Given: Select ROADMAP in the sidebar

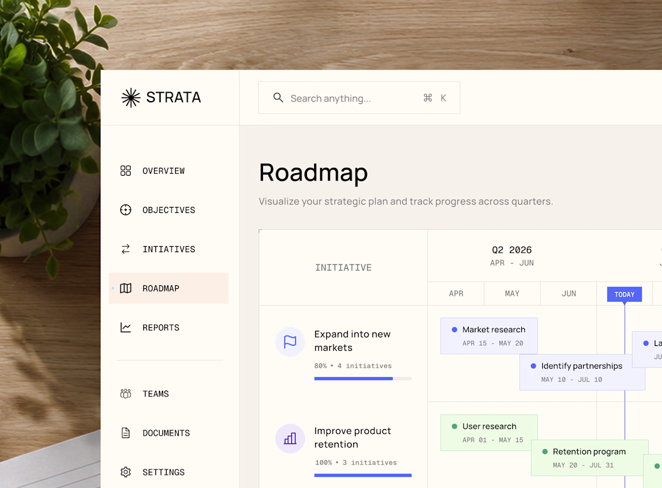Looking at the screenshot, I should click(x=169, y=288).
